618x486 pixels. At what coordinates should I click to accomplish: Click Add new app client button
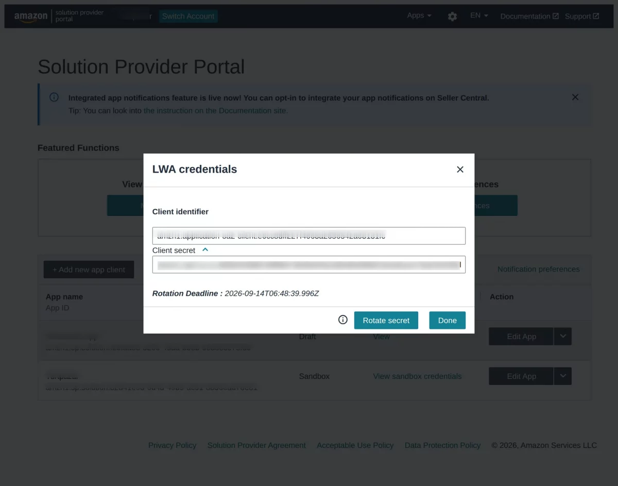[89, 270]
